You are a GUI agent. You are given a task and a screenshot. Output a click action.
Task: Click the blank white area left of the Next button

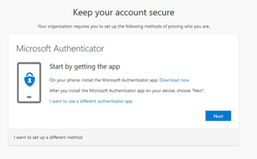(x=141, y=116)
